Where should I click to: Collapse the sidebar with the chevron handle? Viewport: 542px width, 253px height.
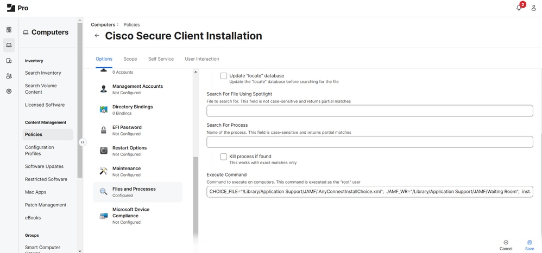[x=82, y=142]
